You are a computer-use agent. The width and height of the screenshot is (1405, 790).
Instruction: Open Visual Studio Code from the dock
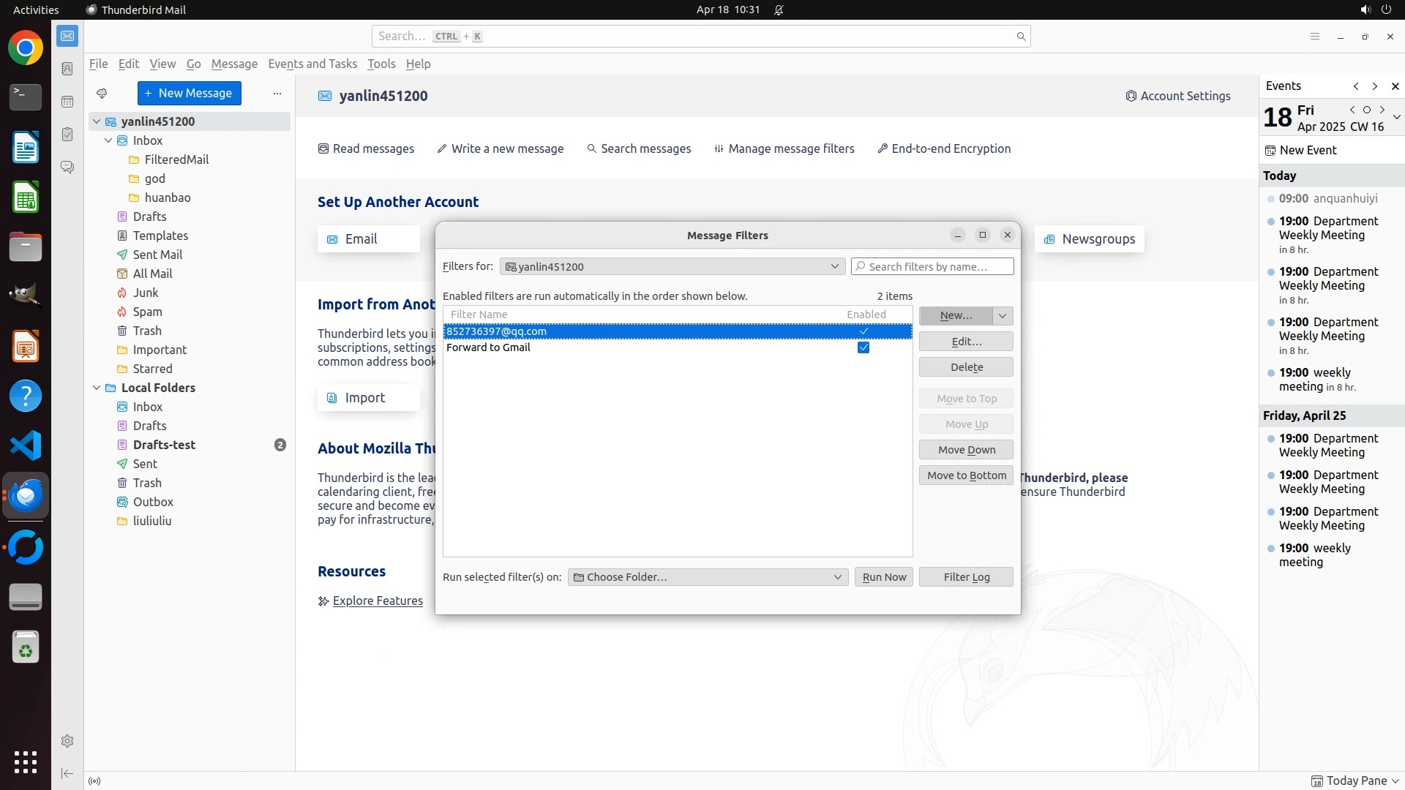coord(26,445)
